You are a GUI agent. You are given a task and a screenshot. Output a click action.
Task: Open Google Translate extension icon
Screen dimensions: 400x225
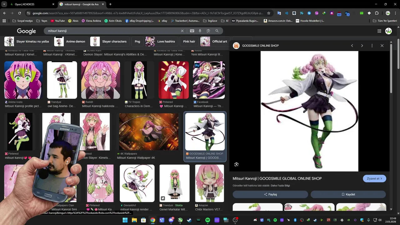(279, 13)
